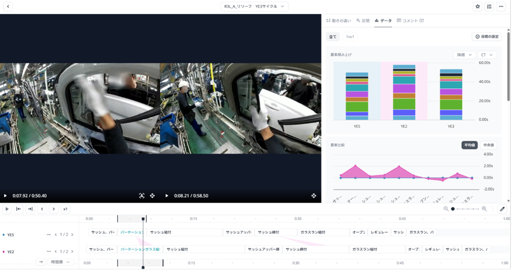Select the YE5 row's レギュレー segment
The image size is (512, 270).
pyautogui.click(x=379, y=232)
